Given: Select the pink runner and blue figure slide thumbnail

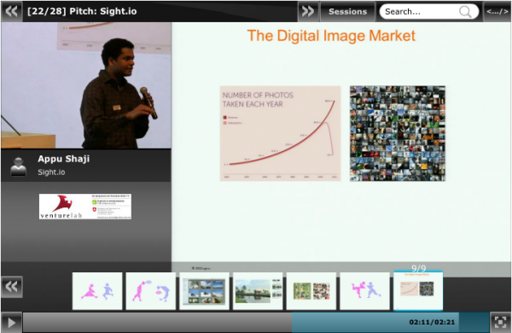Looking at the screenshot, I should point(97,291).
